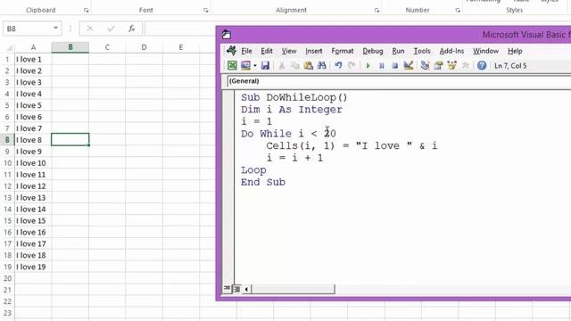Viewport: 571px width, 321px height.
Task: Click the "i = i + 1" code line
Action: pyautogui.click(x=294, y=158)
